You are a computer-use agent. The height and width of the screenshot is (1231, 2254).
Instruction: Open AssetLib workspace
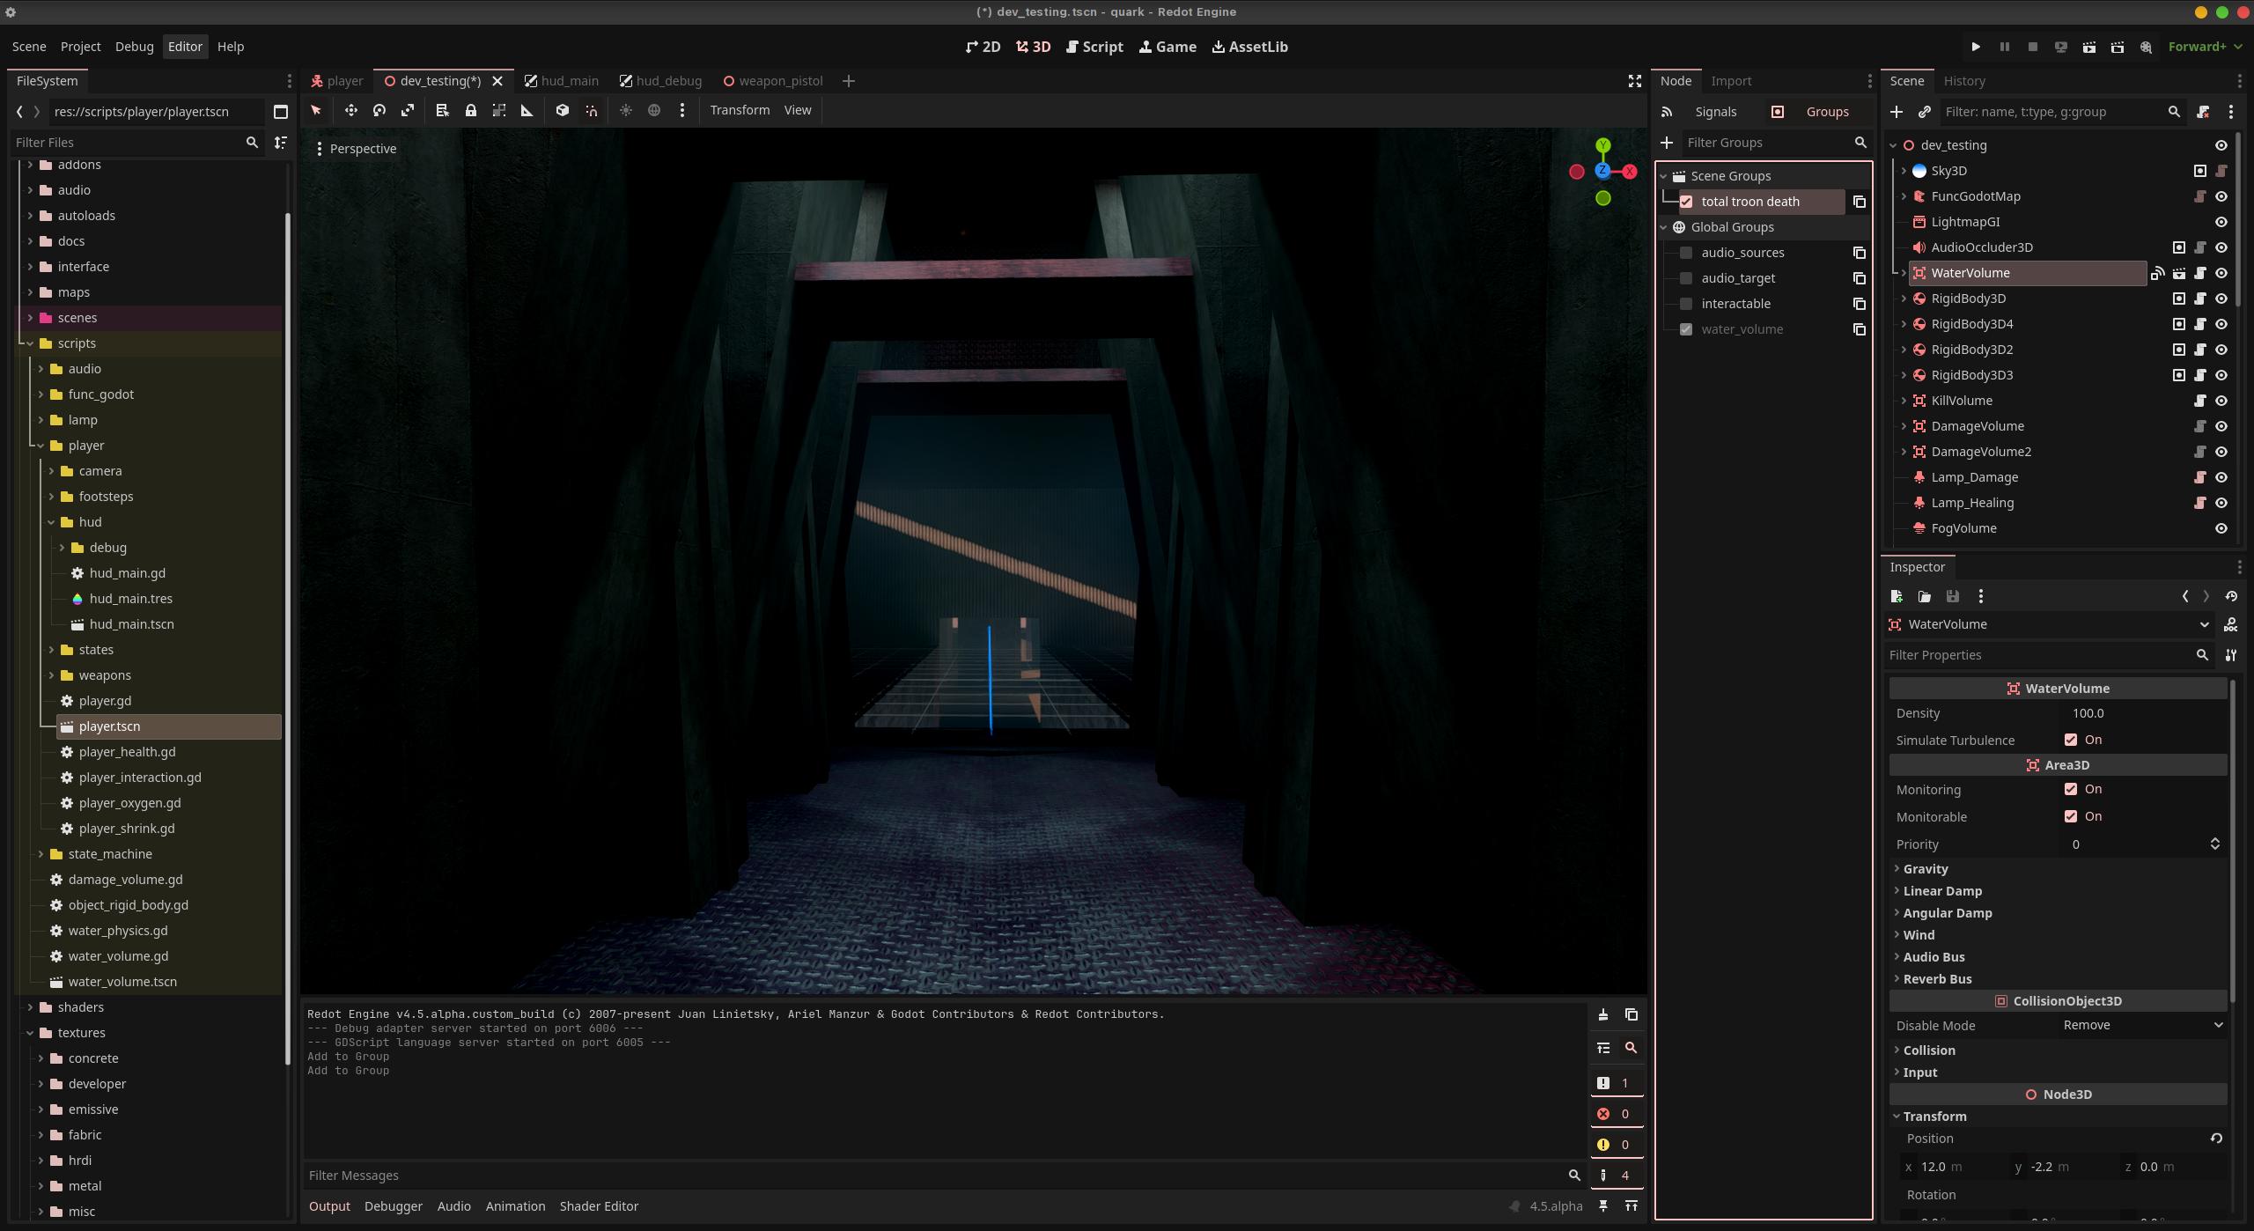[1250, 47]
